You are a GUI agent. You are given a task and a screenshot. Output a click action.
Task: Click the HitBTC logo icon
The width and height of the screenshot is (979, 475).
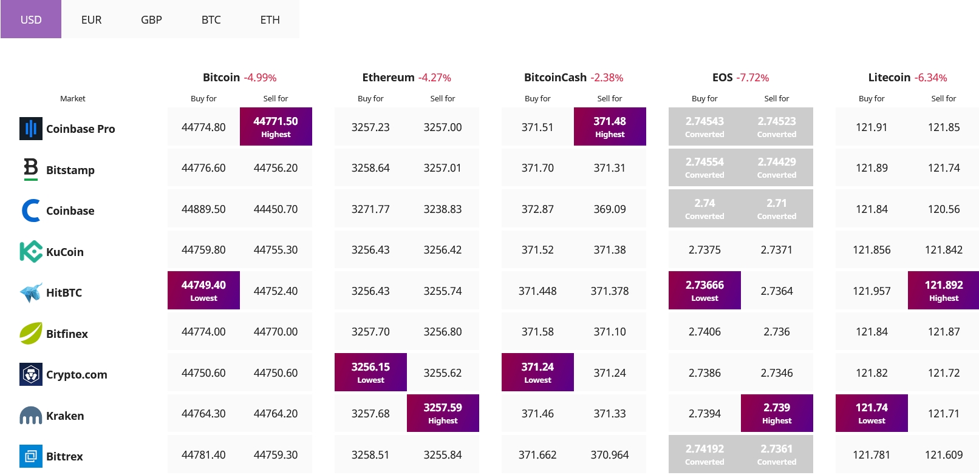click(x=31, y=292)
